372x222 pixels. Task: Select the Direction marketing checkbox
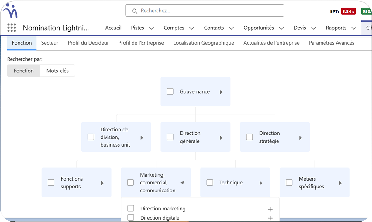pyautogui.click(x=131, y=208)
